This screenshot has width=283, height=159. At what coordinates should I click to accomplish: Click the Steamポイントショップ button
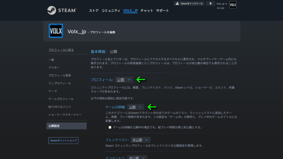pos(63,140)
